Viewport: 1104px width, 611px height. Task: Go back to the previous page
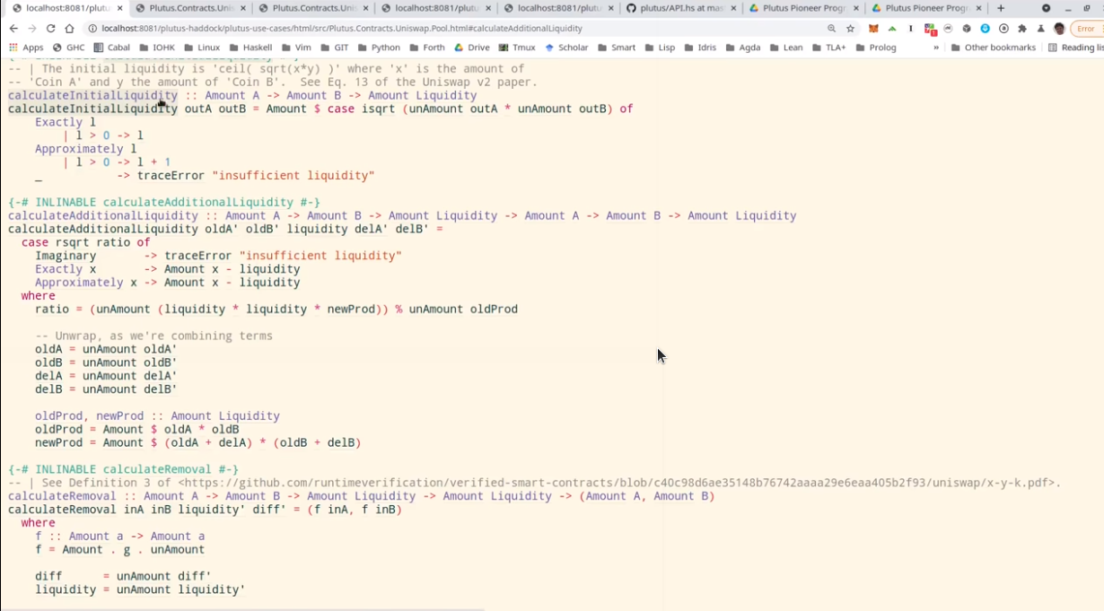pyautogui.click(x=13, y=29)
